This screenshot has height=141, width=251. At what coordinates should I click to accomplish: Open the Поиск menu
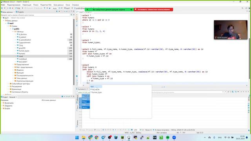tap(36, 5)
